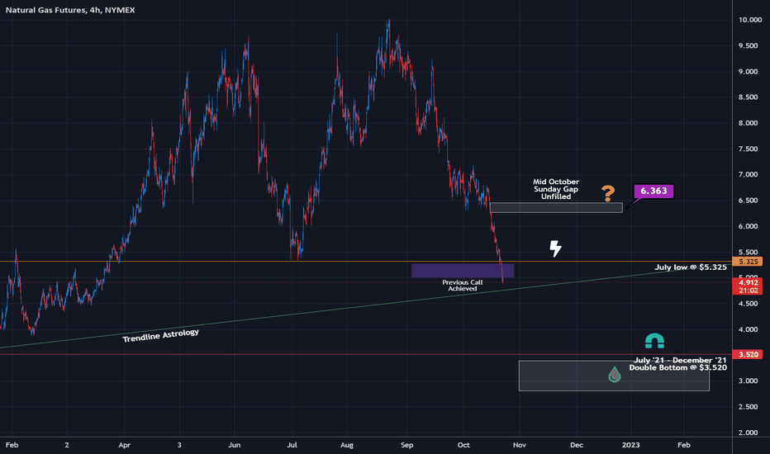The width and height of the screenshot is (770, 454).
Task: Select the large gray Double Bottom zone rectangle
Action: point(614,376)
